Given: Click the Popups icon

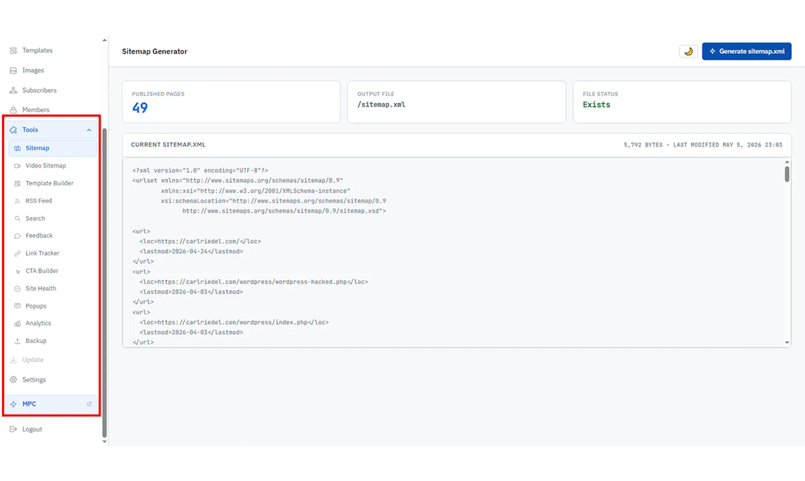Looking at the screenshot, I should click(18, 306).
